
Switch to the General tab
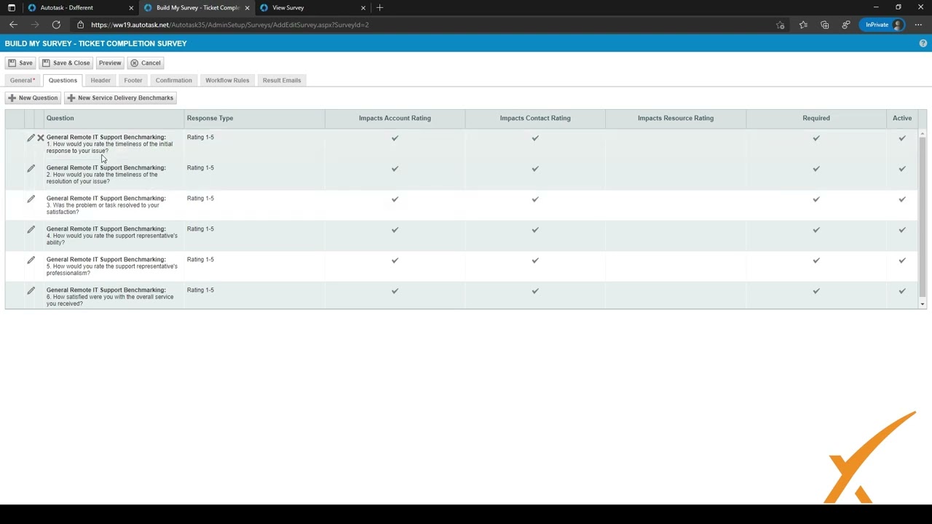pyautogui.click(x=23, y=80)
